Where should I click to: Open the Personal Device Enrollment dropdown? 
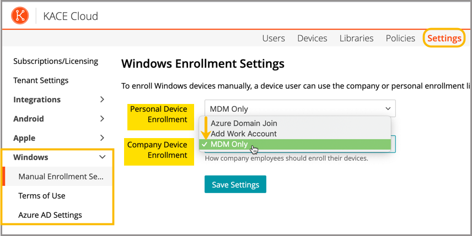click(x=300, y=109)
